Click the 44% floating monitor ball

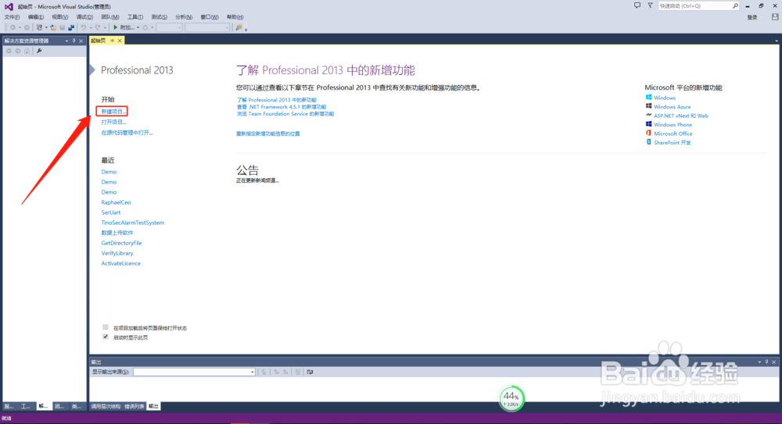[x=511, y=398]
